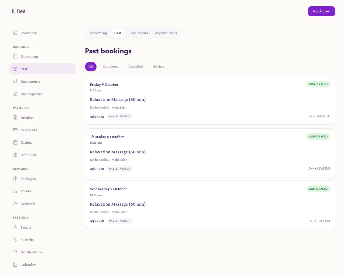
Task: Click the Points star icon
Action: 15,191
